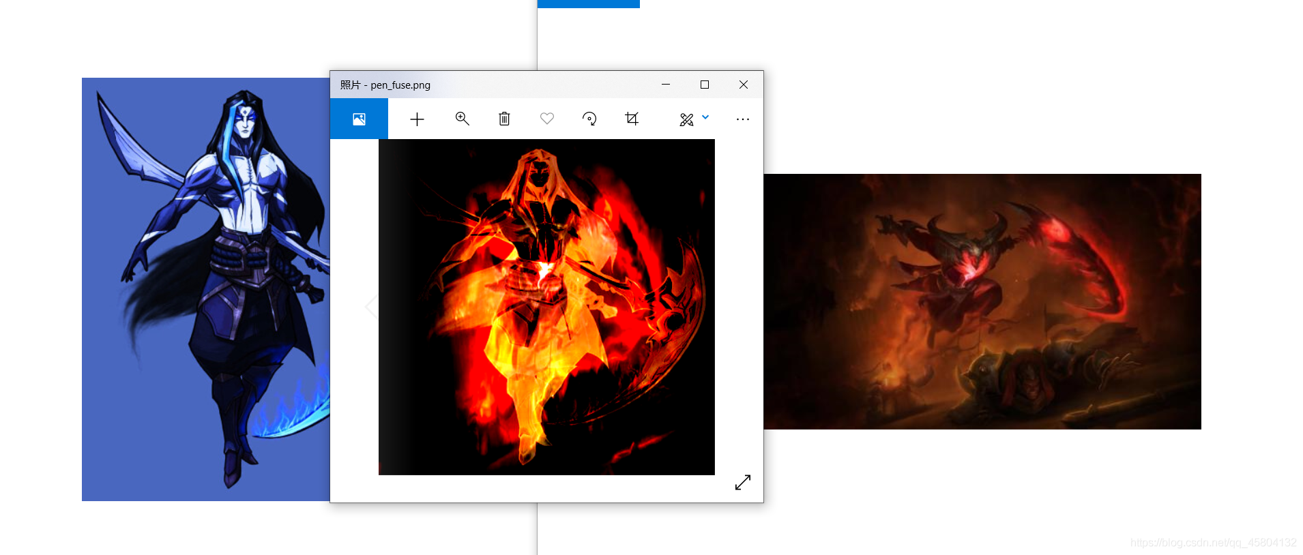Open the photo collection view icon
1303x555 pixels.
(x=359, y=119)
